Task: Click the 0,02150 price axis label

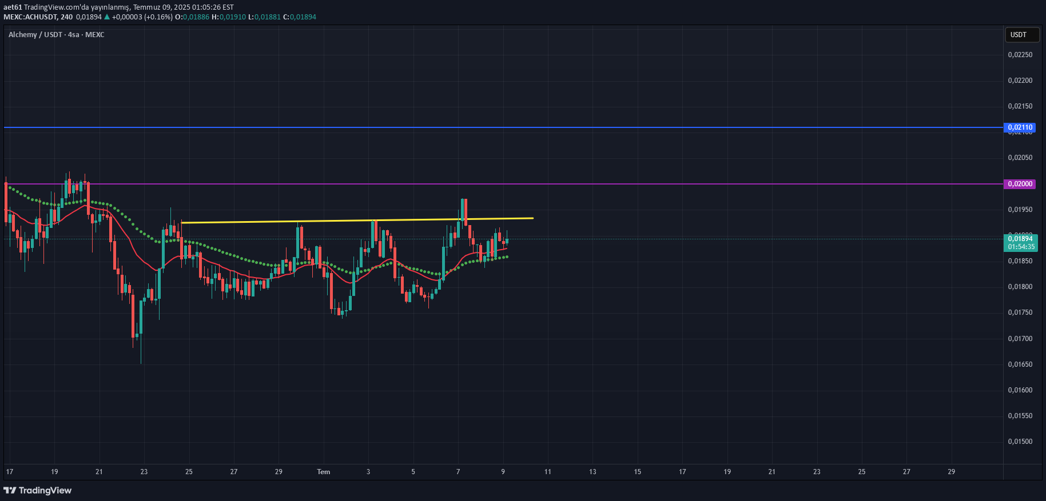Action: pyautogui.click(x=1020, y=106)
